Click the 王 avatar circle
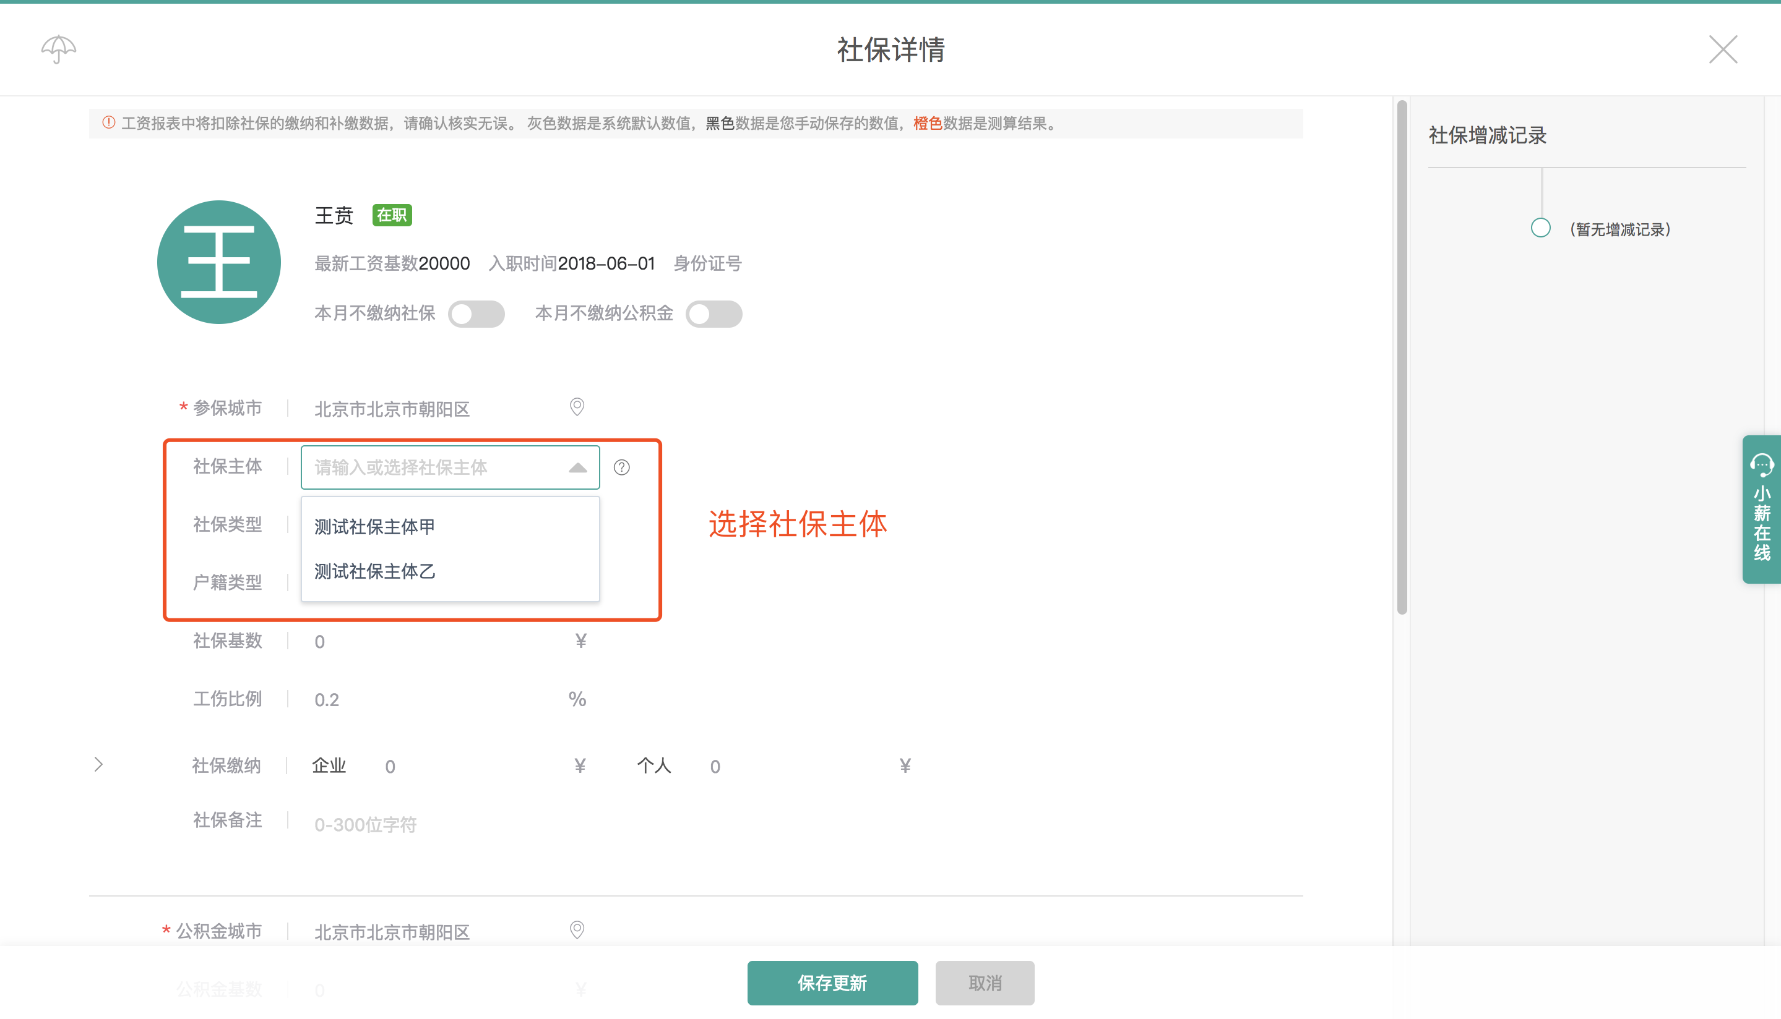 pyautogui.click(x=219, y=262)
